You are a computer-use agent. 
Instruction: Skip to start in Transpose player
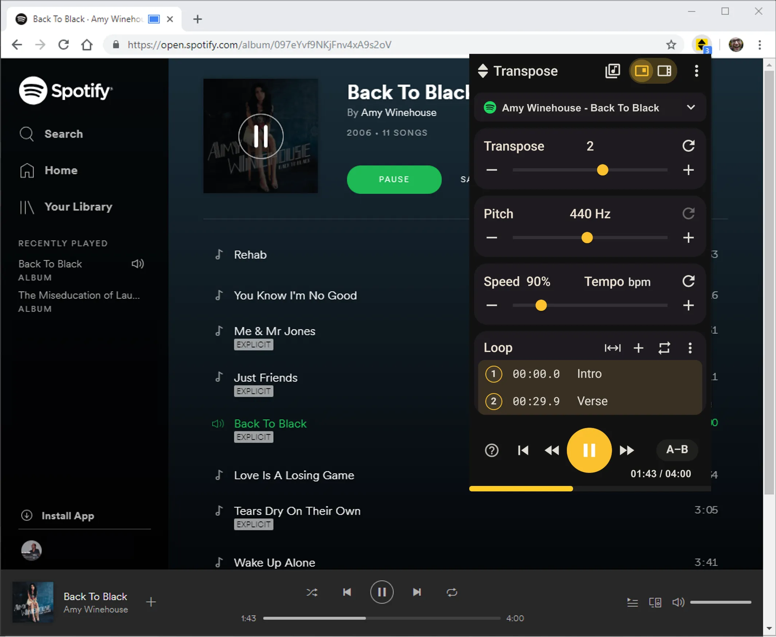[x=523, y=450]
